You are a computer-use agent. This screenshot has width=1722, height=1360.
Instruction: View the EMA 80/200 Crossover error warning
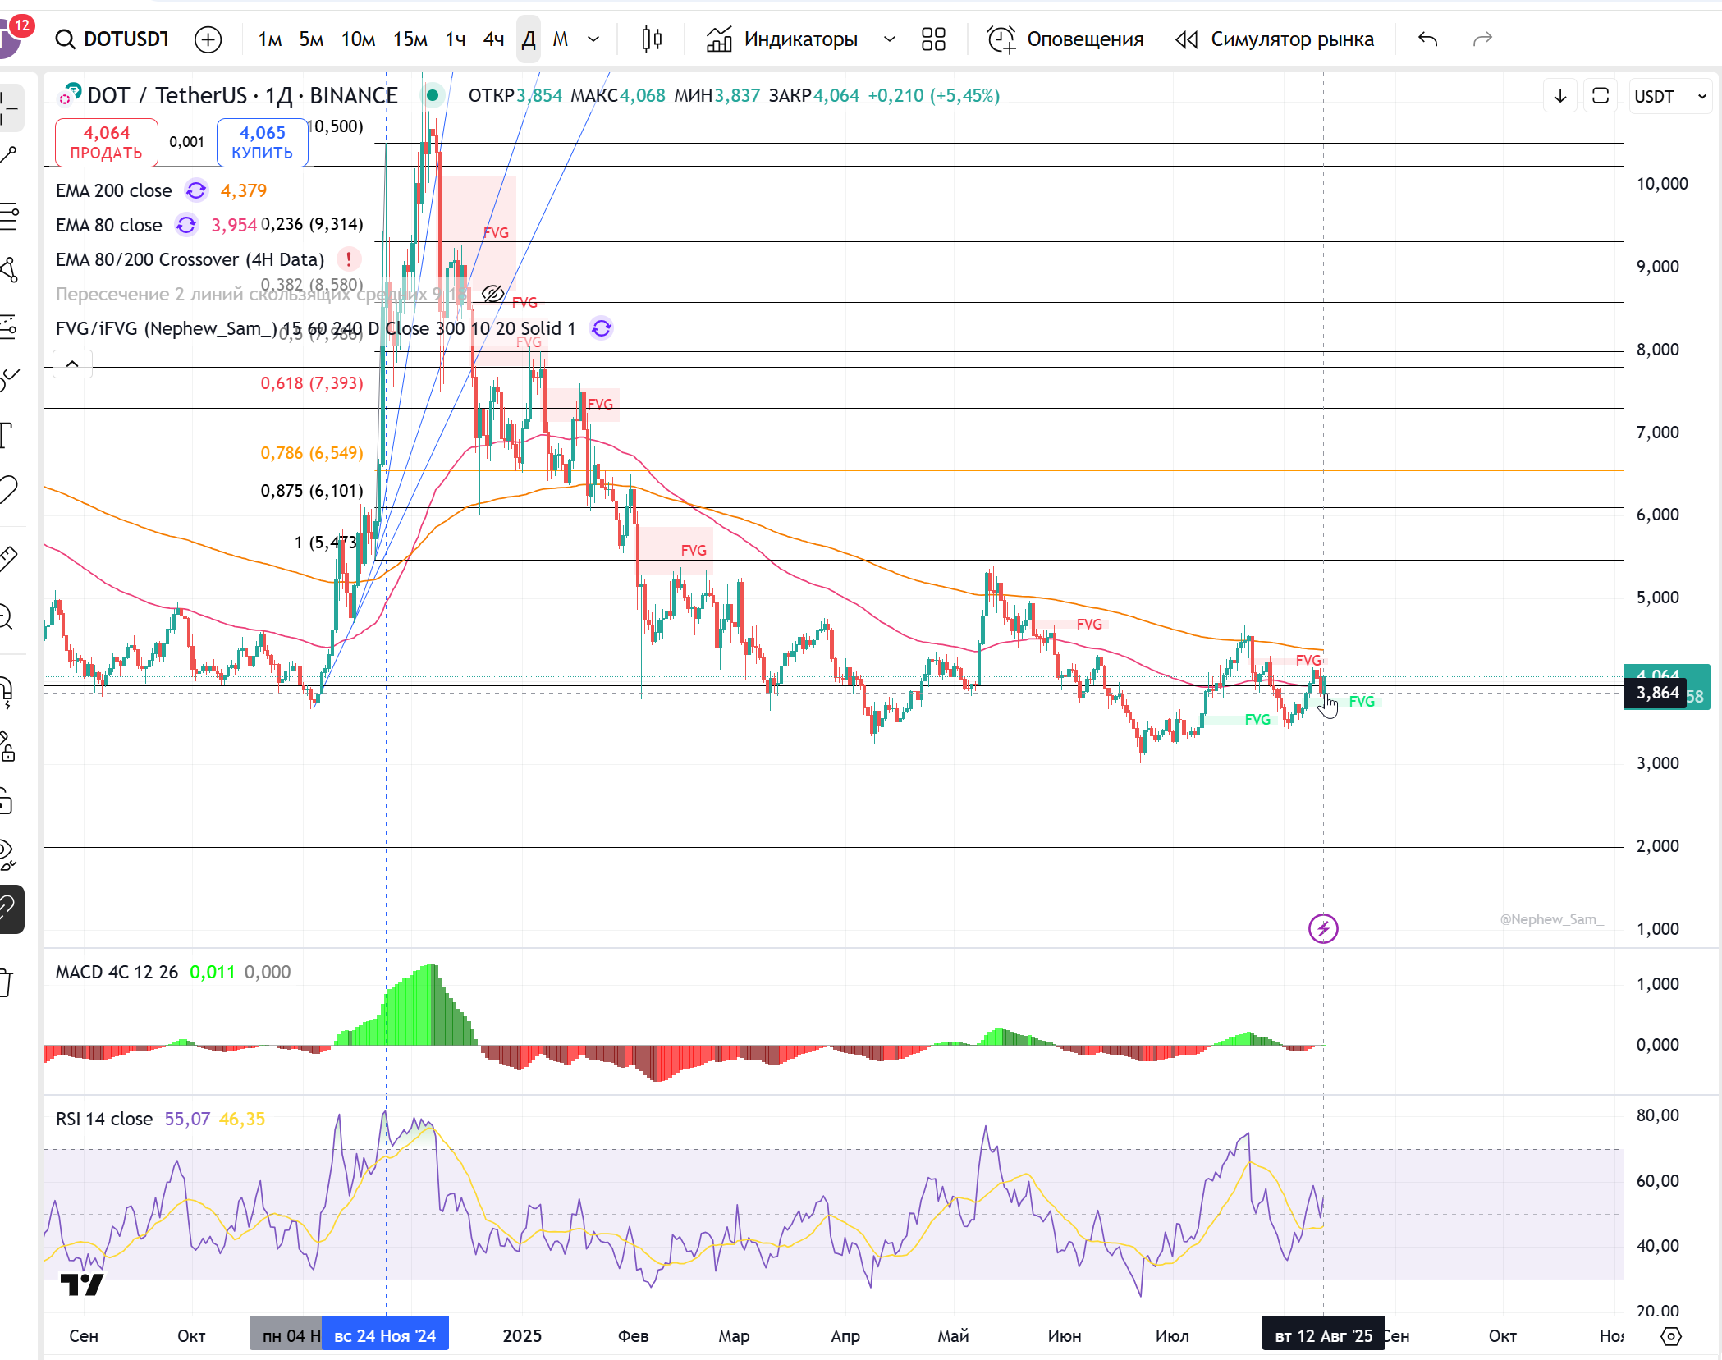[x=349, y=259]
